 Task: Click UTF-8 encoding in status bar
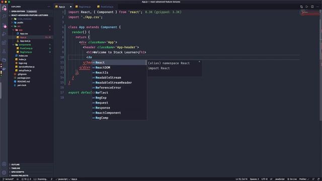(264, 179)
